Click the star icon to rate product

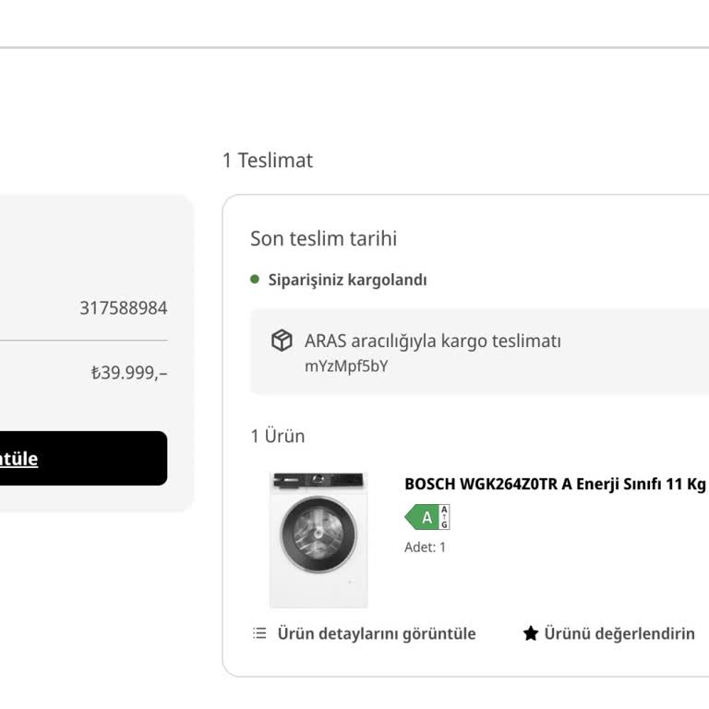click(x=531, y=633)
